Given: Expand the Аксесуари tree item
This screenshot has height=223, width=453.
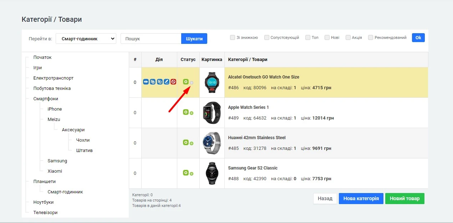Looking at the screenshot, I should [x=73, y=130].
